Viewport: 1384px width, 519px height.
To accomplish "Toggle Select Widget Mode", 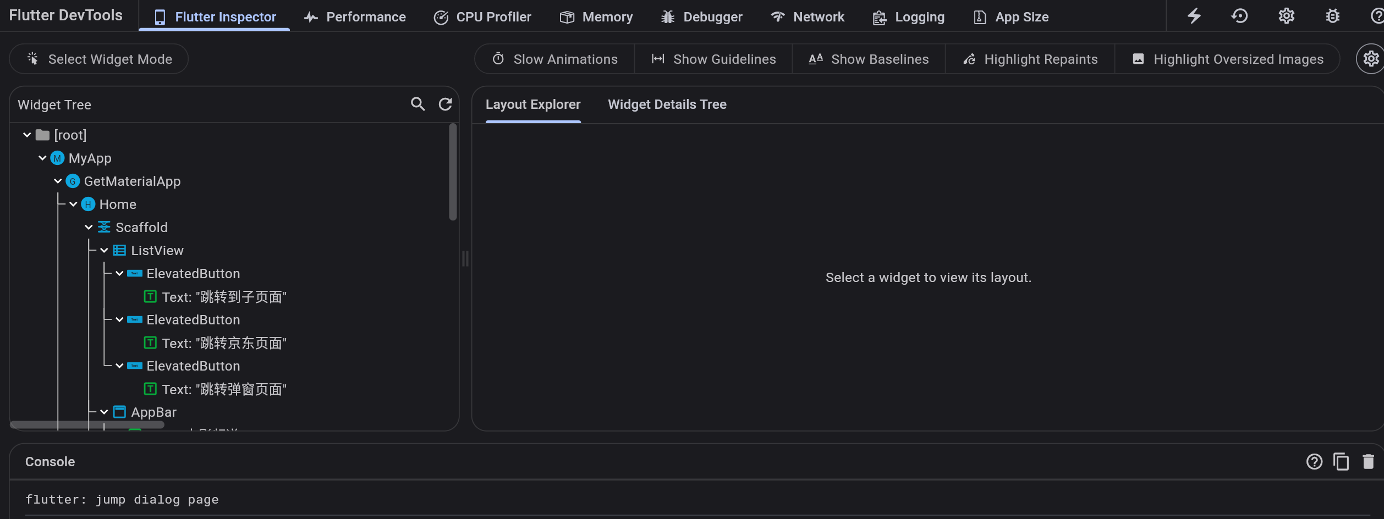I will [x=99, y=59].
